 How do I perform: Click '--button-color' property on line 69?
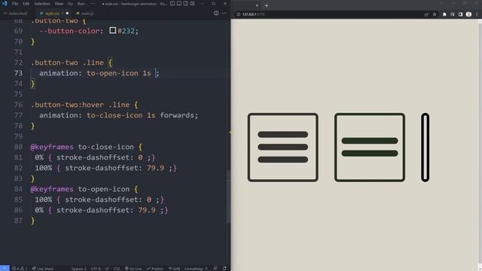click(69, 31)
